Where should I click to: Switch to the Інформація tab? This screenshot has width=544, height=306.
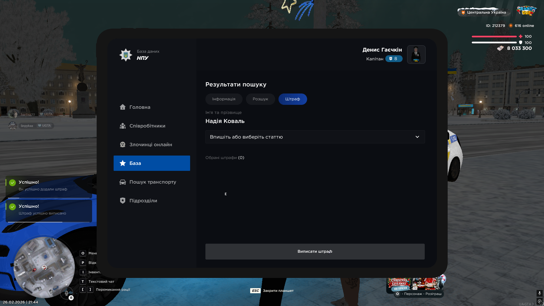click(x=224, y=99)
